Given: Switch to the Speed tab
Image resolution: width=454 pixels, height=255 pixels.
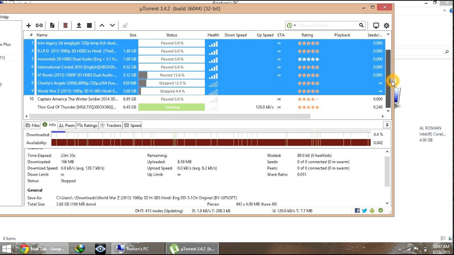Looking at the screenshot, I should pos(132,125).
